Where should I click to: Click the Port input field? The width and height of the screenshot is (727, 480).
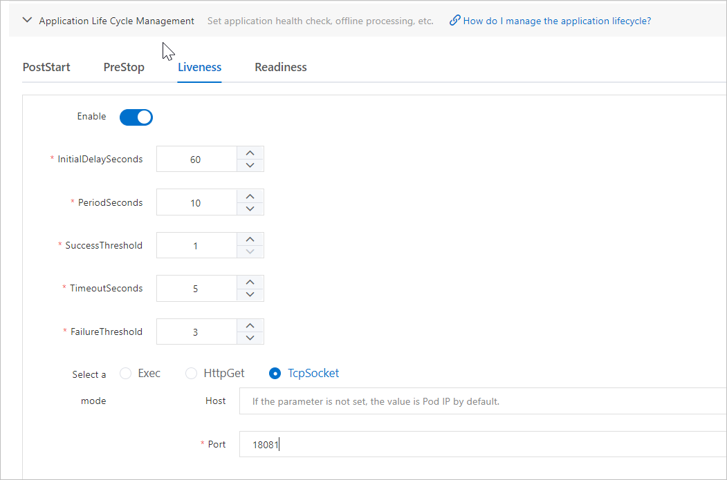(x=483, y=444)
